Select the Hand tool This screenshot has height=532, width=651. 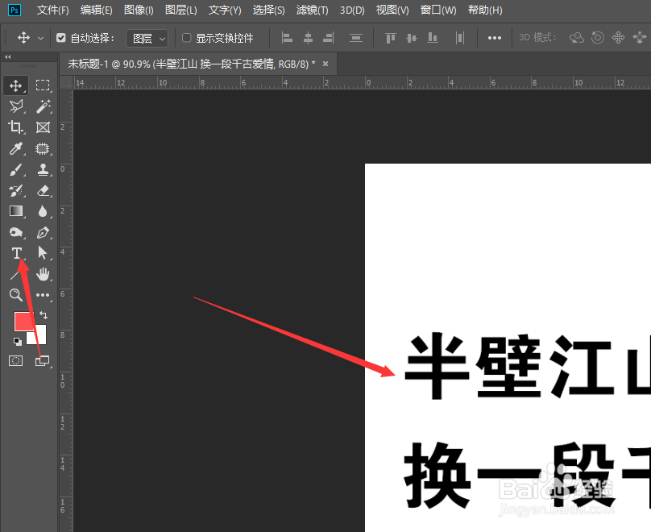tap(43, 274)
